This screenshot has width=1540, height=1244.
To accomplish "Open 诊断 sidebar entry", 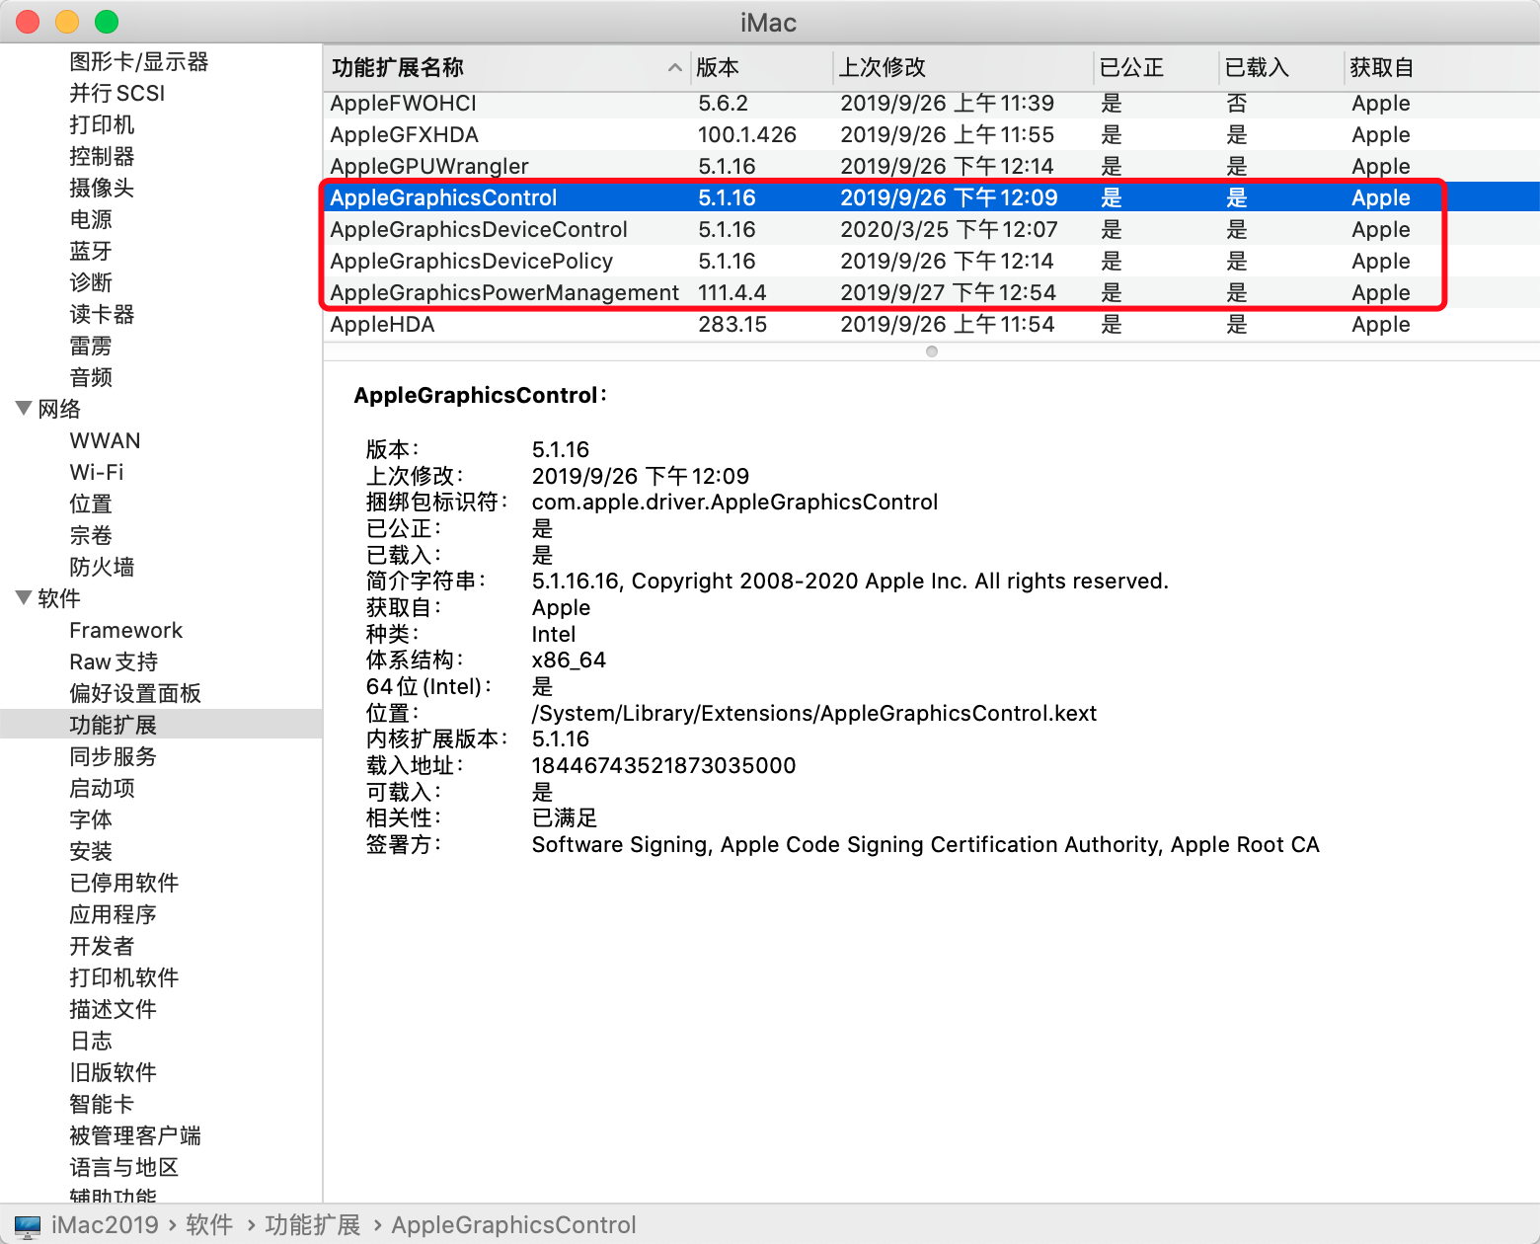I will [91, 282].
